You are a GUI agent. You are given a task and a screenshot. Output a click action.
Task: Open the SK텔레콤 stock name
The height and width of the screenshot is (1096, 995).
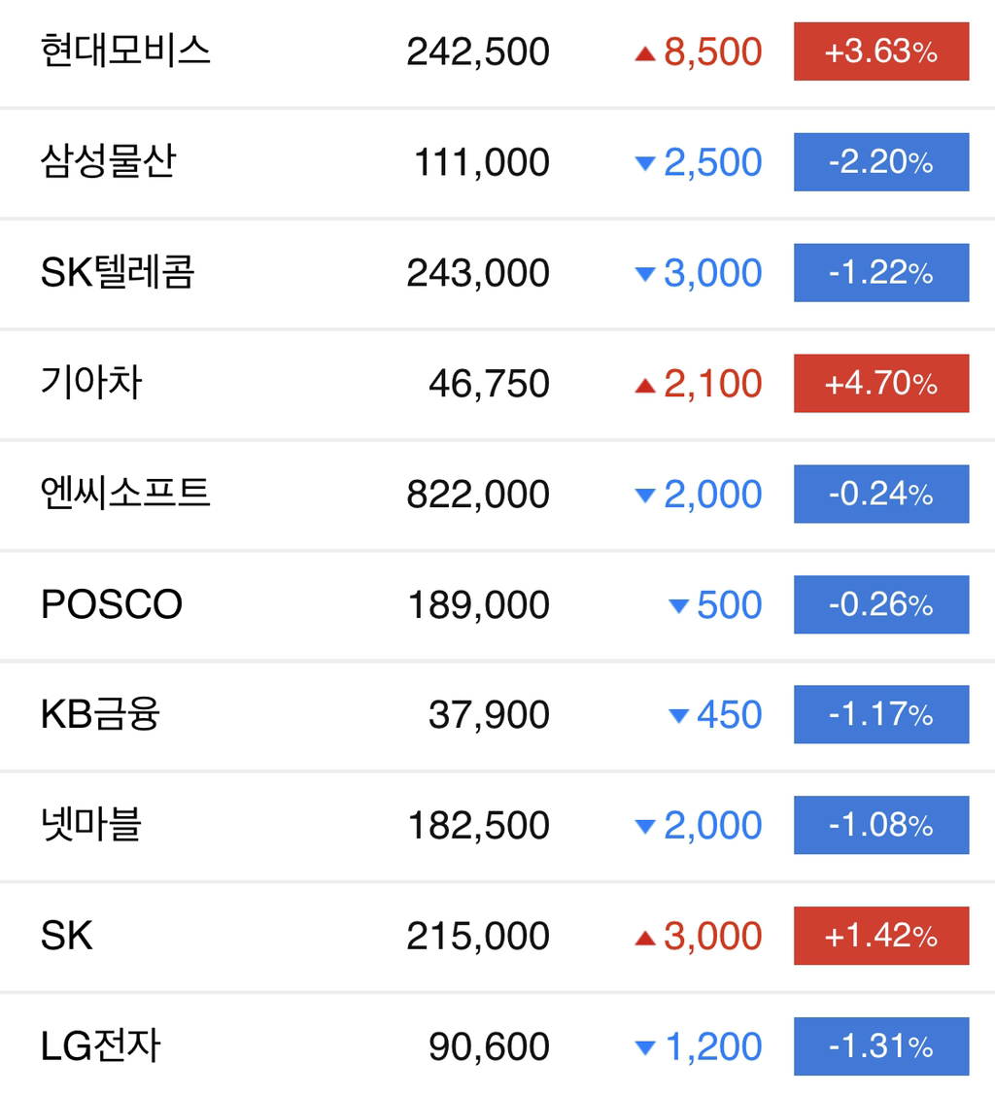coord(118,273)
